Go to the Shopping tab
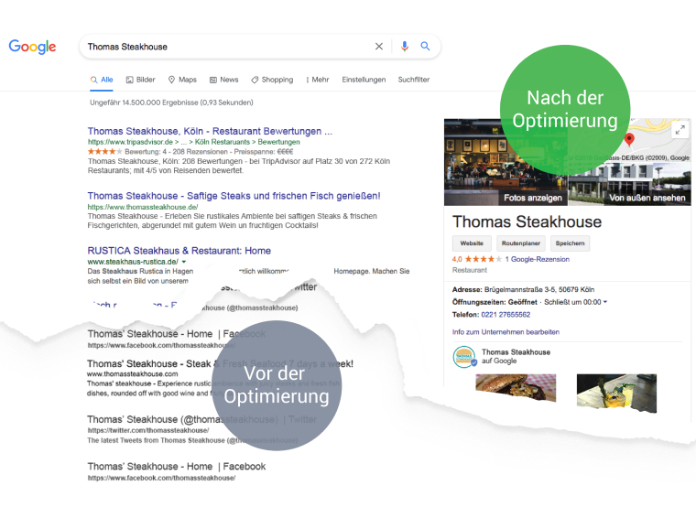 click(x=272, y=80)
